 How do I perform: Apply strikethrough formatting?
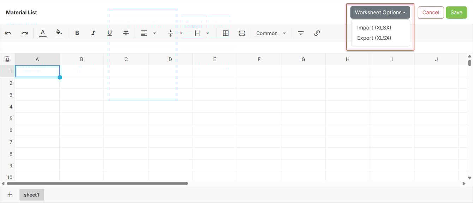click(x=126, y=33)
